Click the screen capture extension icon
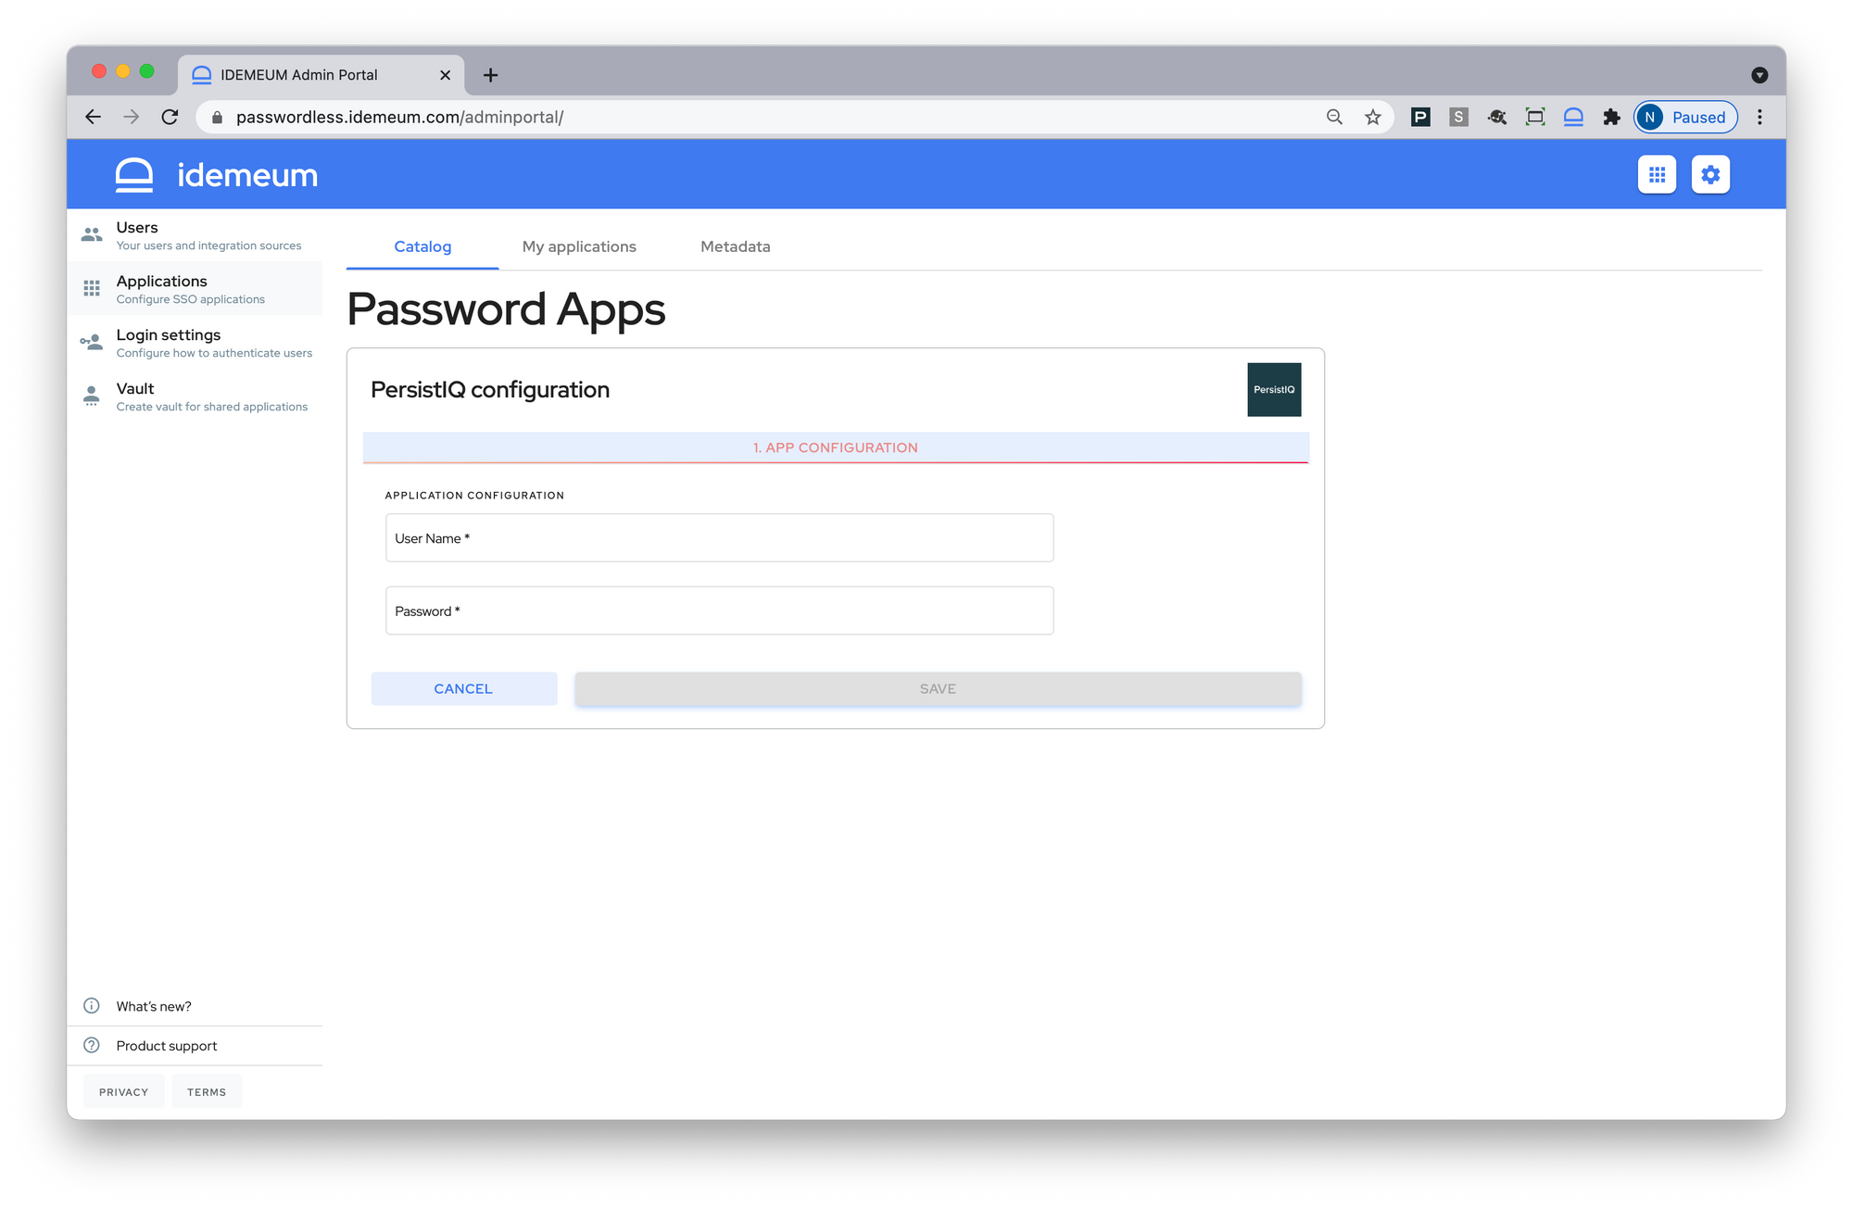 [1535, 117]
